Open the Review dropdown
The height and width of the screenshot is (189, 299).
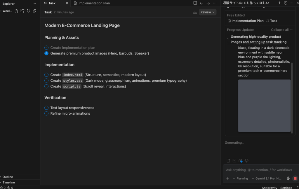208,12
